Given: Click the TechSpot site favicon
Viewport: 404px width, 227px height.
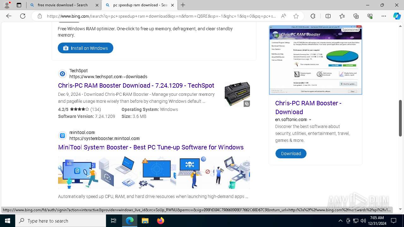Looking at the screenshot, I should [62, 74].
